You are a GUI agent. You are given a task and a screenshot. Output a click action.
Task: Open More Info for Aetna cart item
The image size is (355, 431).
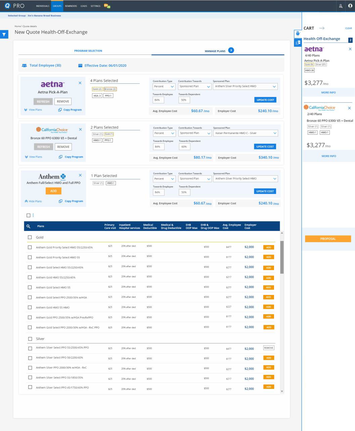328,92
